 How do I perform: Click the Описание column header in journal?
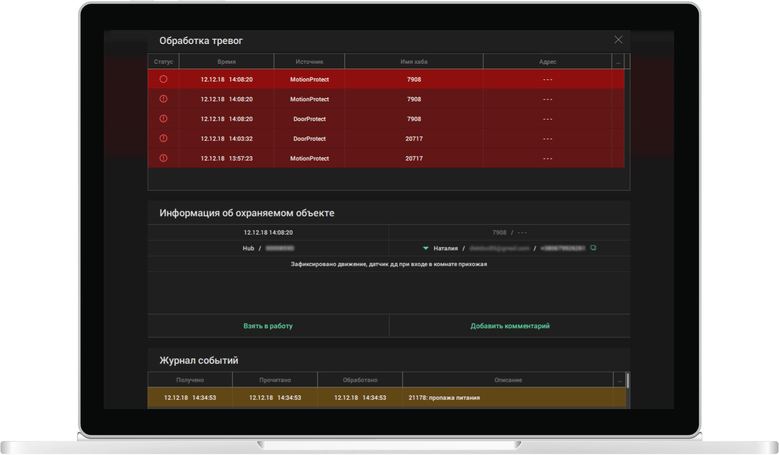508,380
